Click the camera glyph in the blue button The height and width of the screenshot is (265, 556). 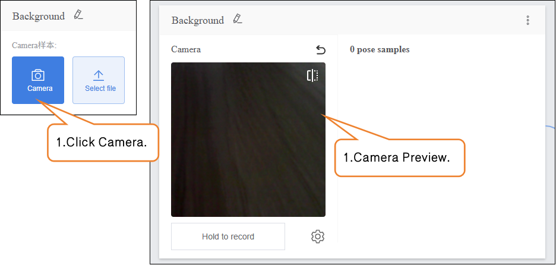pos(38,75)
